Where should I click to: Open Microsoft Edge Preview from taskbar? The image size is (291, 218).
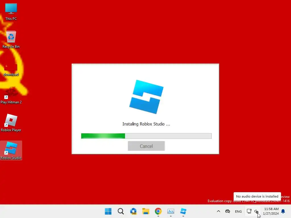tap(133, 211)
